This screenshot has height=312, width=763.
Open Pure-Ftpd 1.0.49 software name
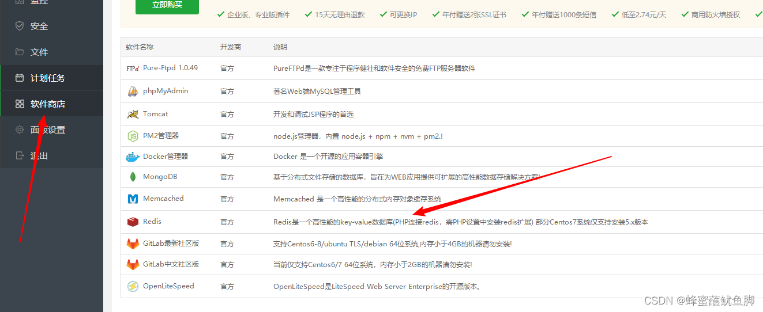[170, 68]
